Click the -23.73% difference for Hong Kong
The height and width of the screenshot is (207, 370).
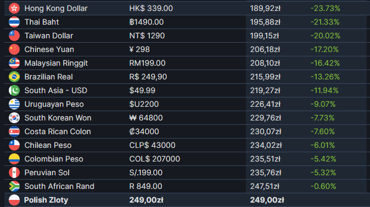326,8
